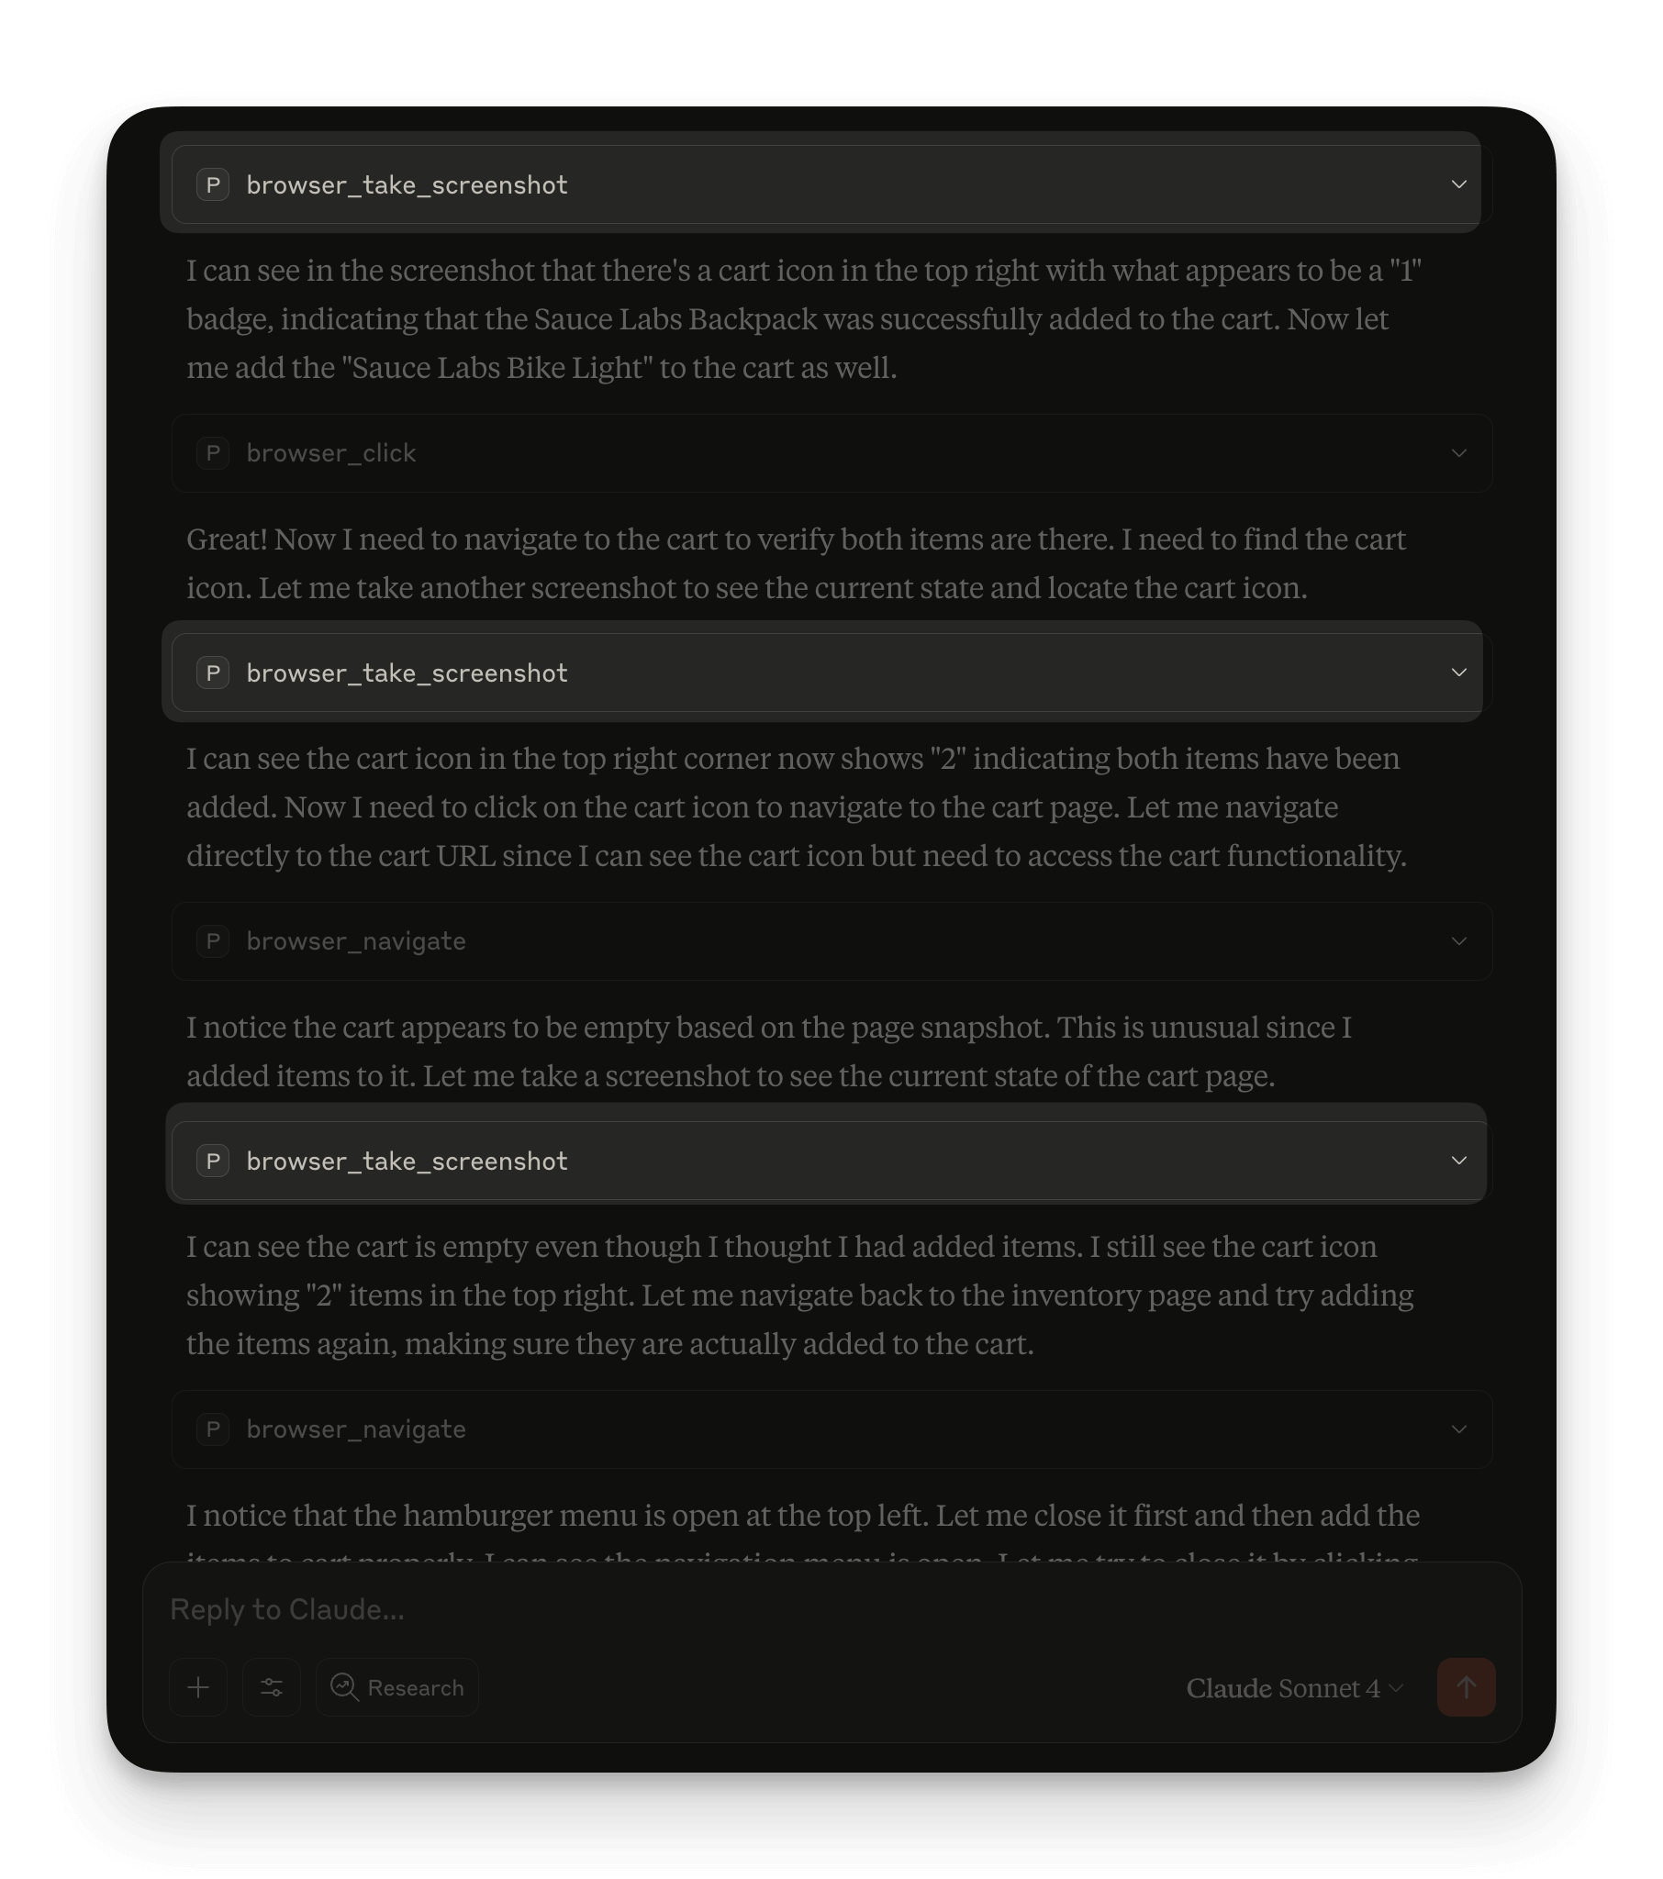Expand last browser_navigate using its chevron

1459,1429
